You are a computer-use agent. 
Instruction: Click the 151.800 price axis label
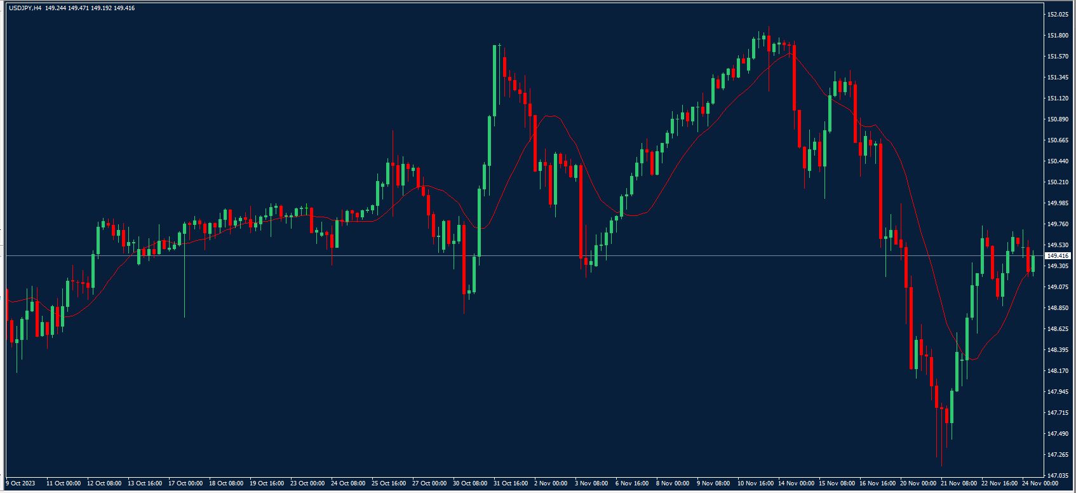(x=1057, y=36)
